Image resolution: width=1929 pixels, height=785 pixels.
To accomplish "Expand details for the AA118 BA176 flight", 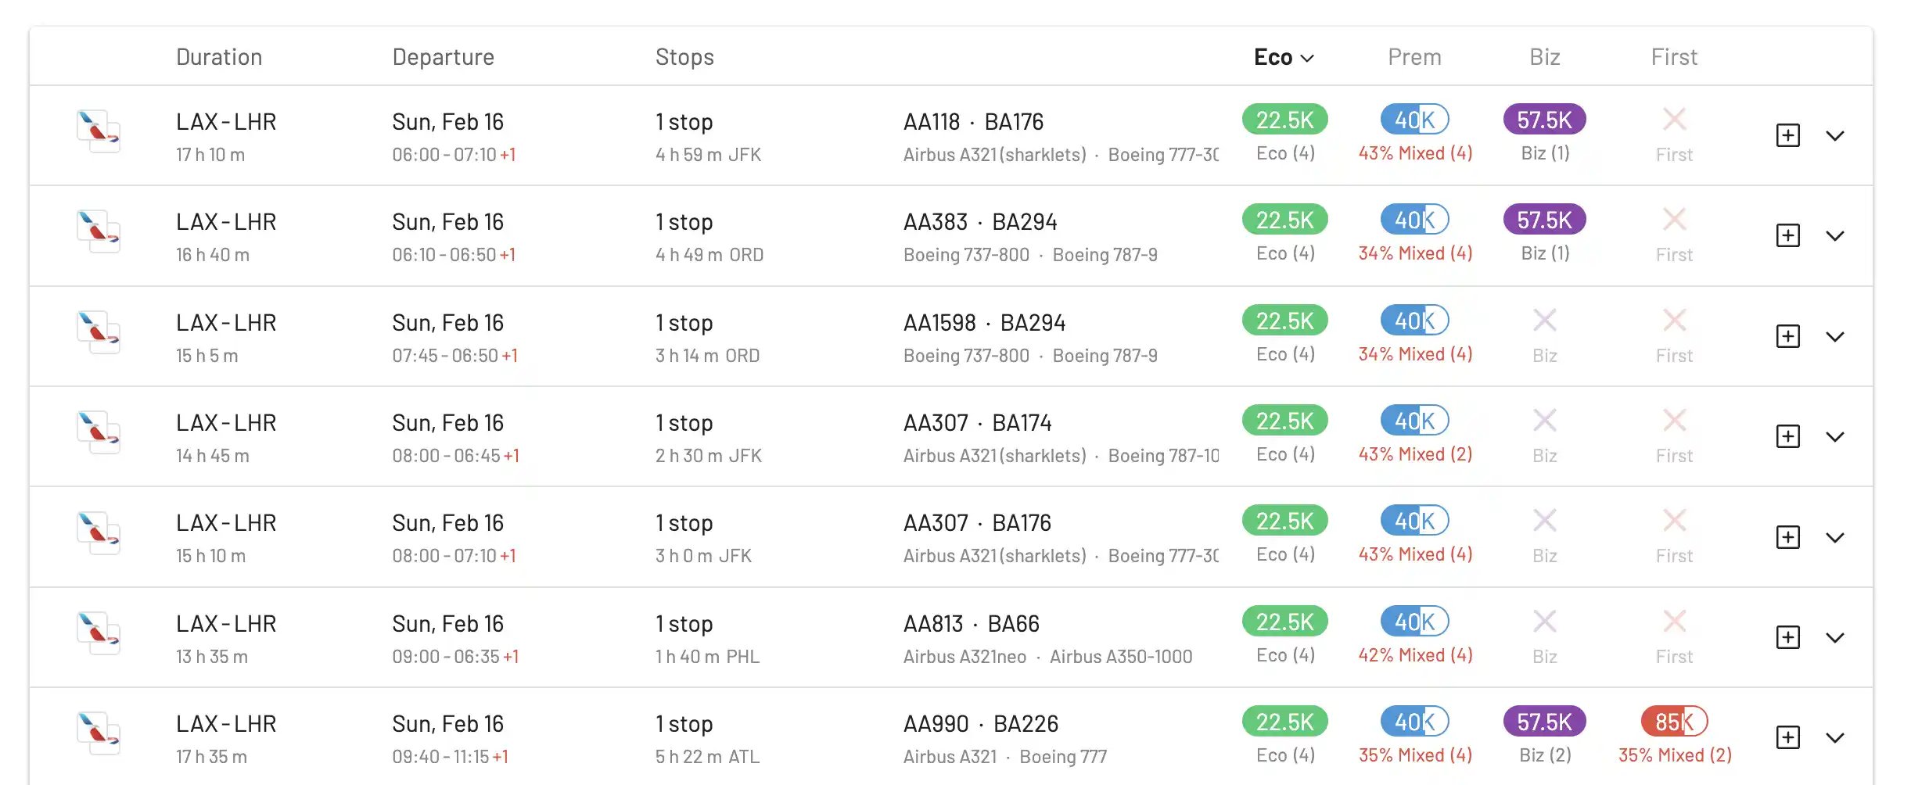I will [x=1834, y=135].
